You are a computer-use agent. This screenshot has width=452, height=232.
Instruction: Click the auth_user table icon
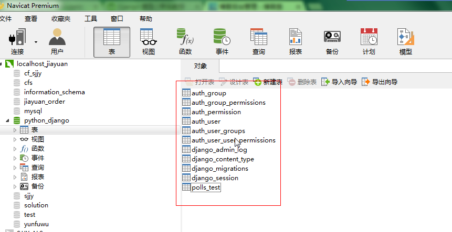pyautogui.click(x=186, y=121)
